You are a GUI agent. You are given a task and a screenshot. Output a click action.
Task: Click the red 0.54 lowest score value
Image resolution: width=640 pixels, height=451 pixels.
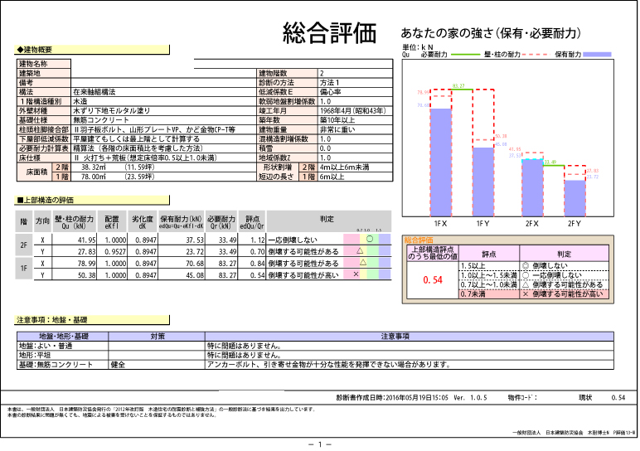coord(433,280)
